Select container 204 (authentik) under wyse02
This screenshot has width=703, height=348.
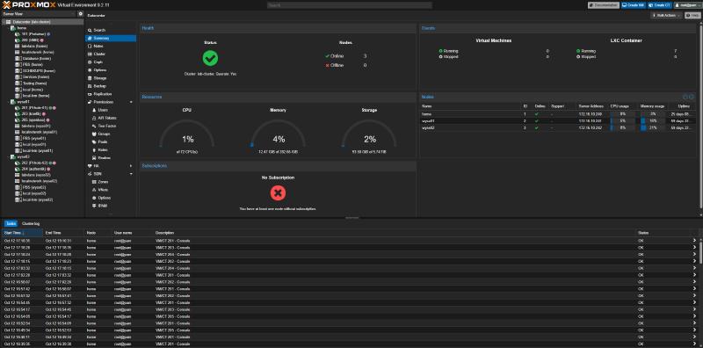click(x=33, y=169)
